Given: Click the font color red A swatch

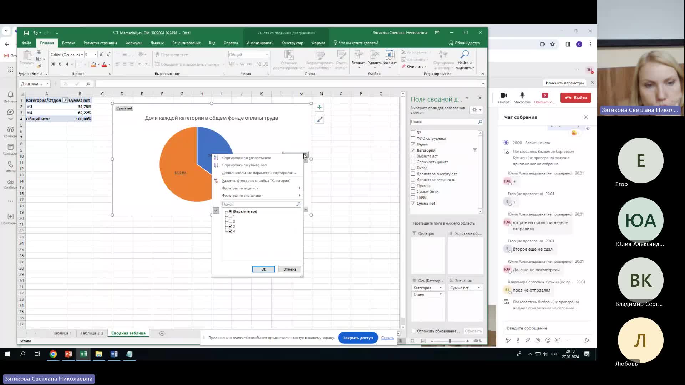Looking at the screenshot, I should (x=104, y=65).
